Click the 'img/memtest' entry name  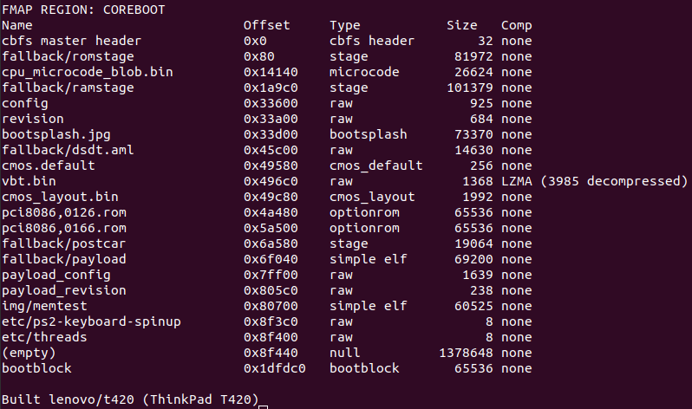[45, 306]
